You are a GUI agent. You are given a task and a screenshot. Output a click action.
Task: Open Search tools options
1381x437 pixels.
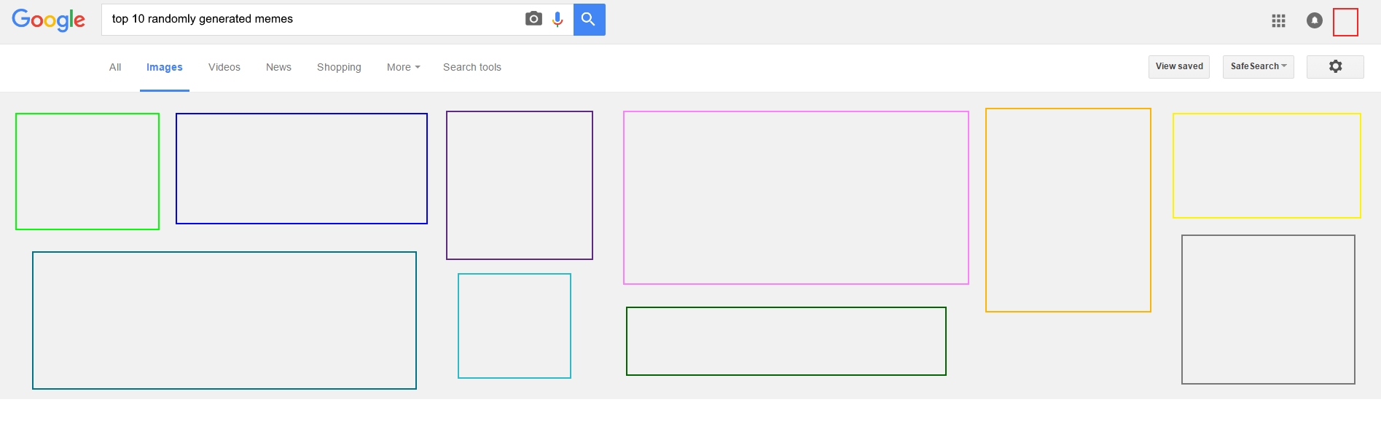tap(472, 67)
